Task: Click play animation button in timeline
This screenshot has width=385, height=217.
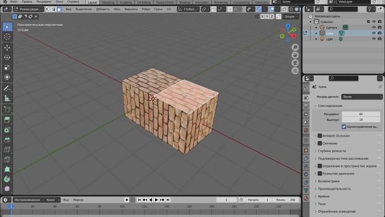Action: tap(156, 200)
